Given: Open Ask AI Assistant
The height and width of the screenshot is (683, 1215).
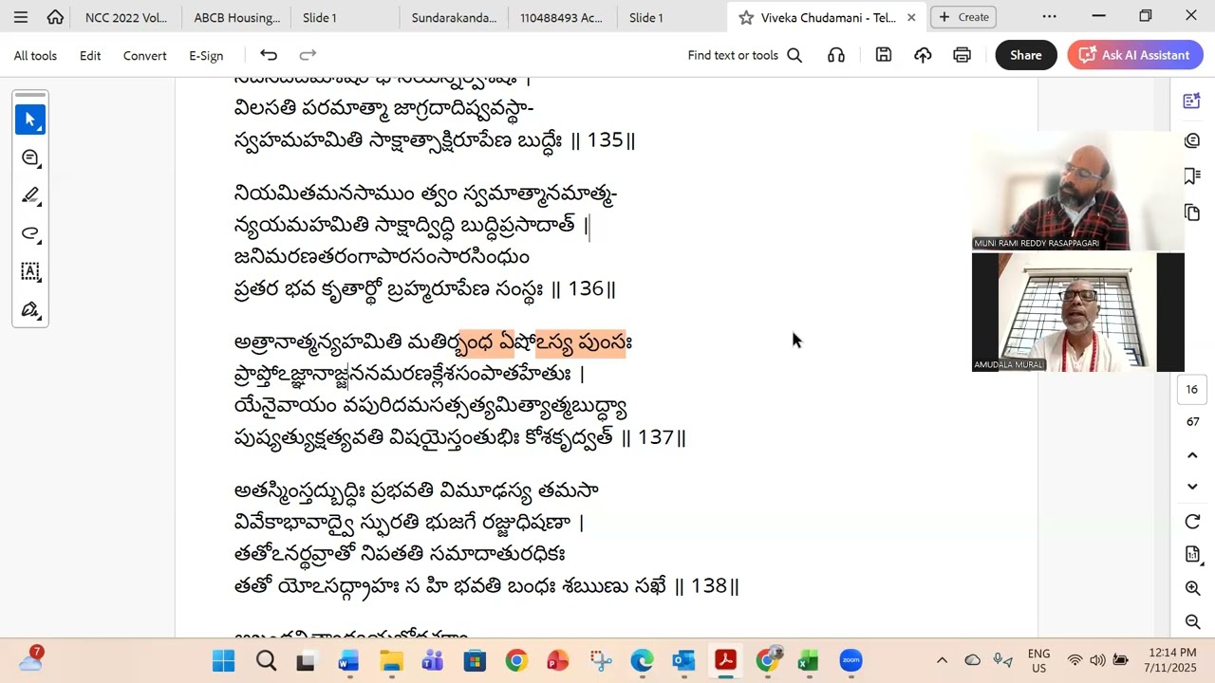Looking at the screenshot, I should (x=1135, y=55).
